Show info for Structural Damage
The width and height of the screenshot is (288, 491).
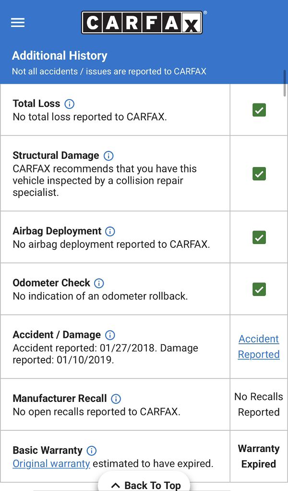pyautogui.click(x=108, y=155)
